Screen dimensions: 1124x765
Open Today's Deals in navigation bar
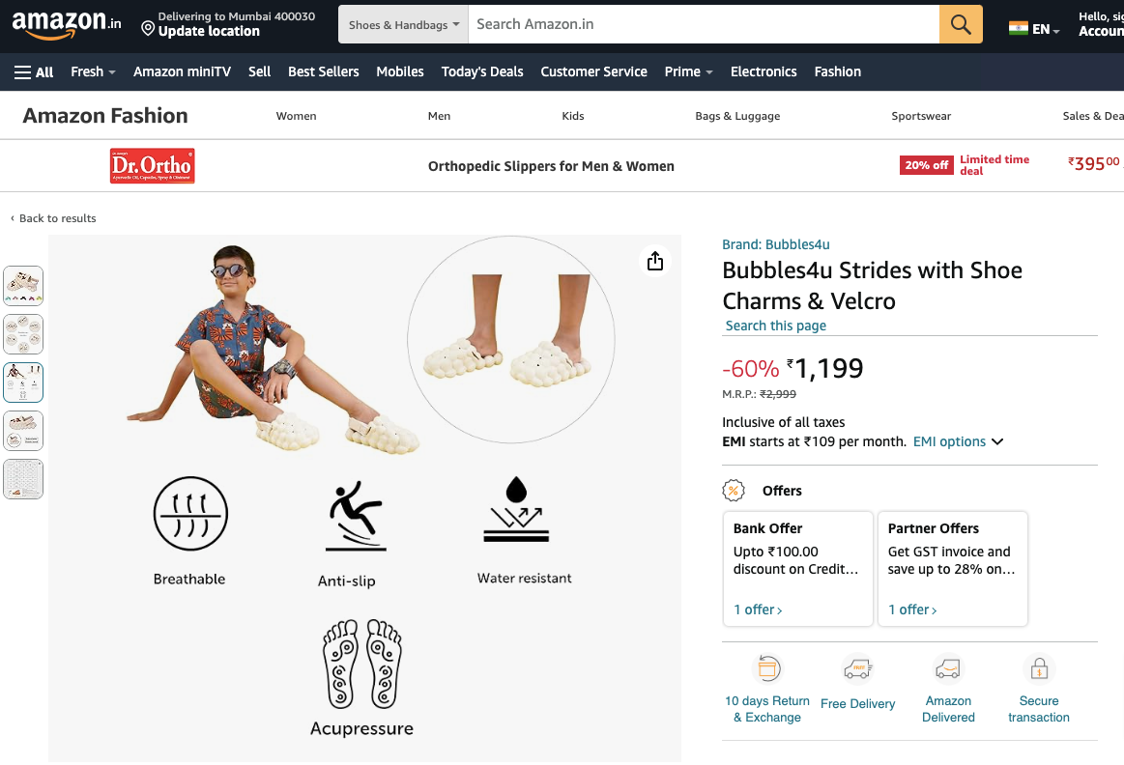click(482, 71)
